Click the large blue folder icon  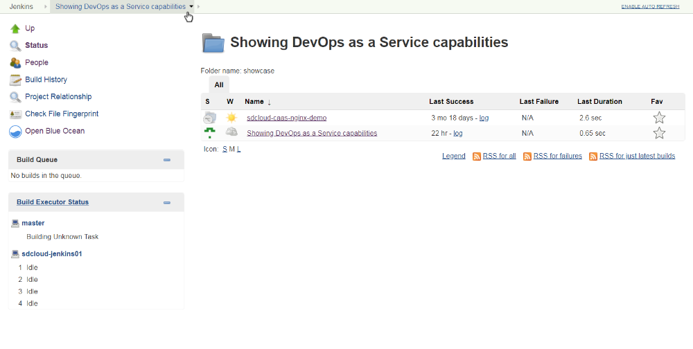tap(213, 43)
